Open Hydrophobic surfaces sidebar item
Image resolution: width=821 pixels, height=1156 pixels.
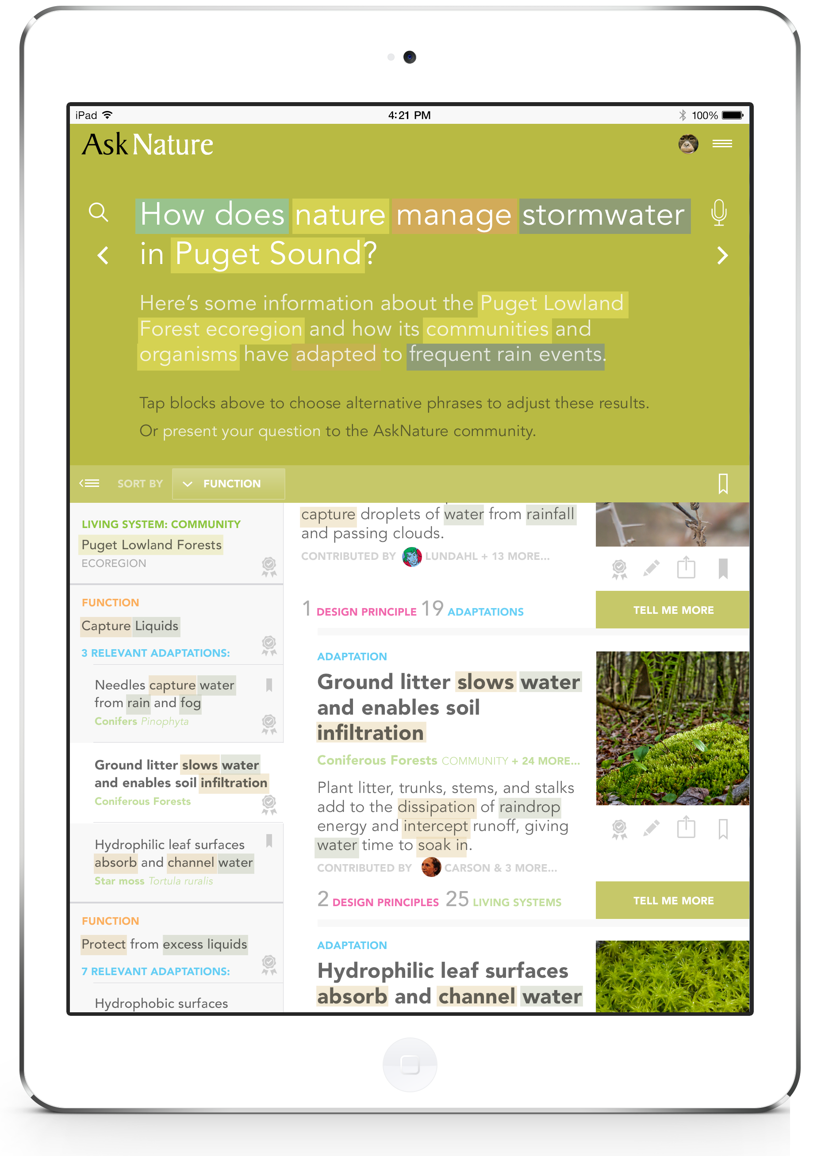coord(161,1003)
